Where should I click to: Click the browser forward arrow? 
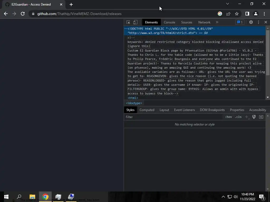point(14,14)
